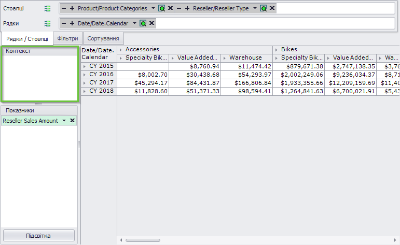Image resolution: width=400 pixels, height=245 pixels.
Task: Click minus button on Date/Date.Calendar
Action: [64, 23]
